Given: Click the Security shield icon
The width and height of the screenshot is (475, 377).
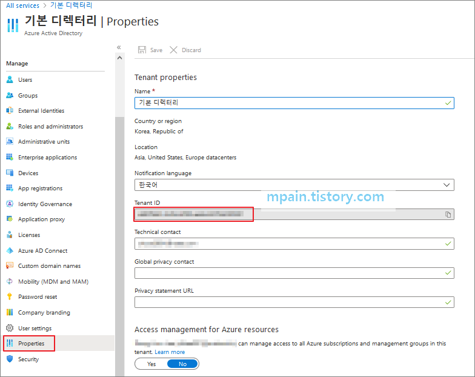Looking at the screenshot, I should pos(10,359).
